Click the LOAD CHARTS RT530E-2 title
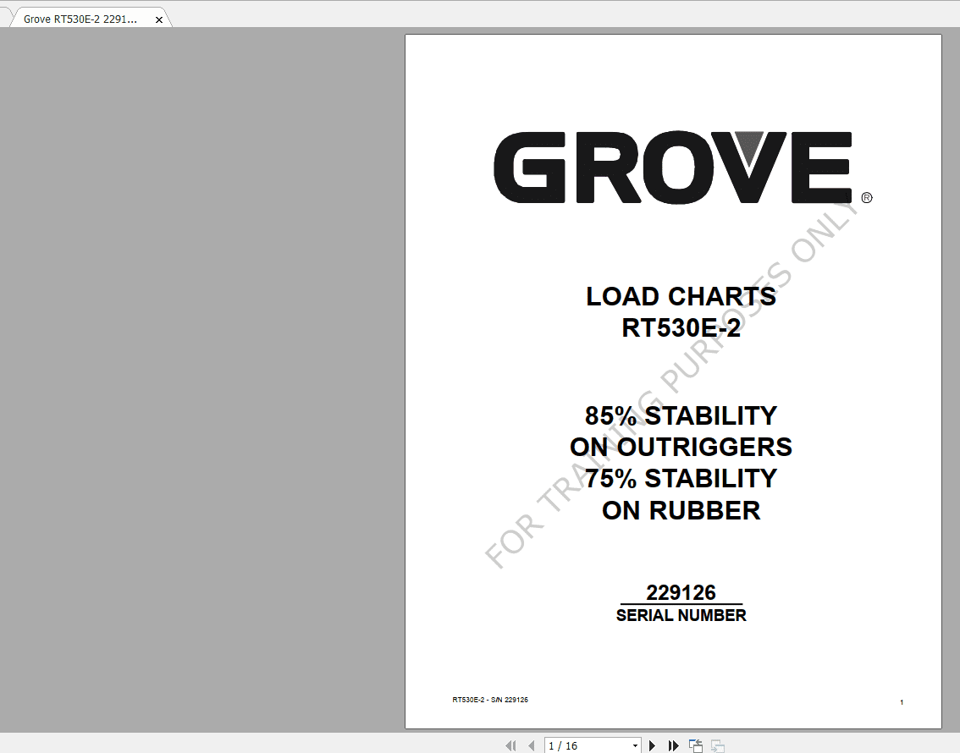This screenshot has width=960, height=753. [680, 311]
